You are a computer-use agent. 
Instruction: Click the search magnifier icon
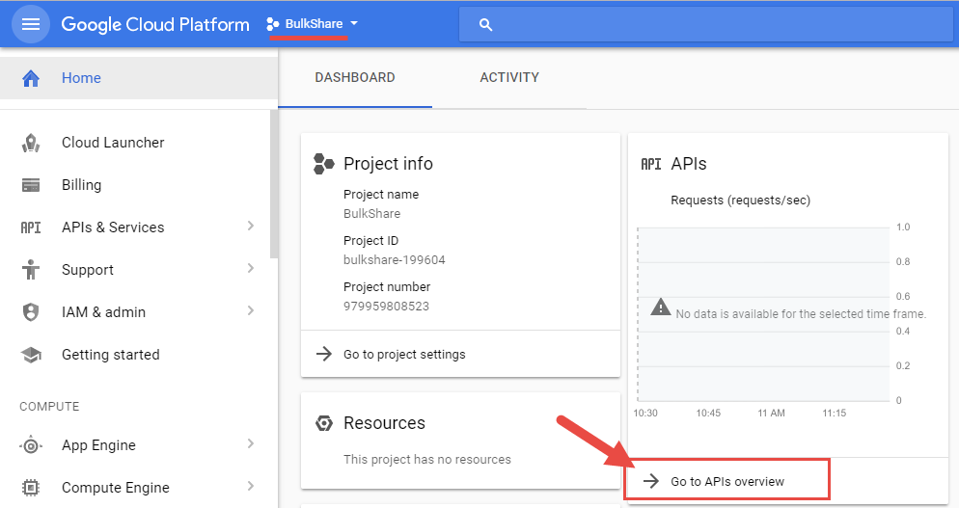point(485,25)
